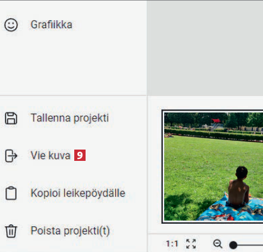Click the fit-to-screen arrows icon
Screen dimensions: 263x252
pyautogui.click(x=191, y=244)
